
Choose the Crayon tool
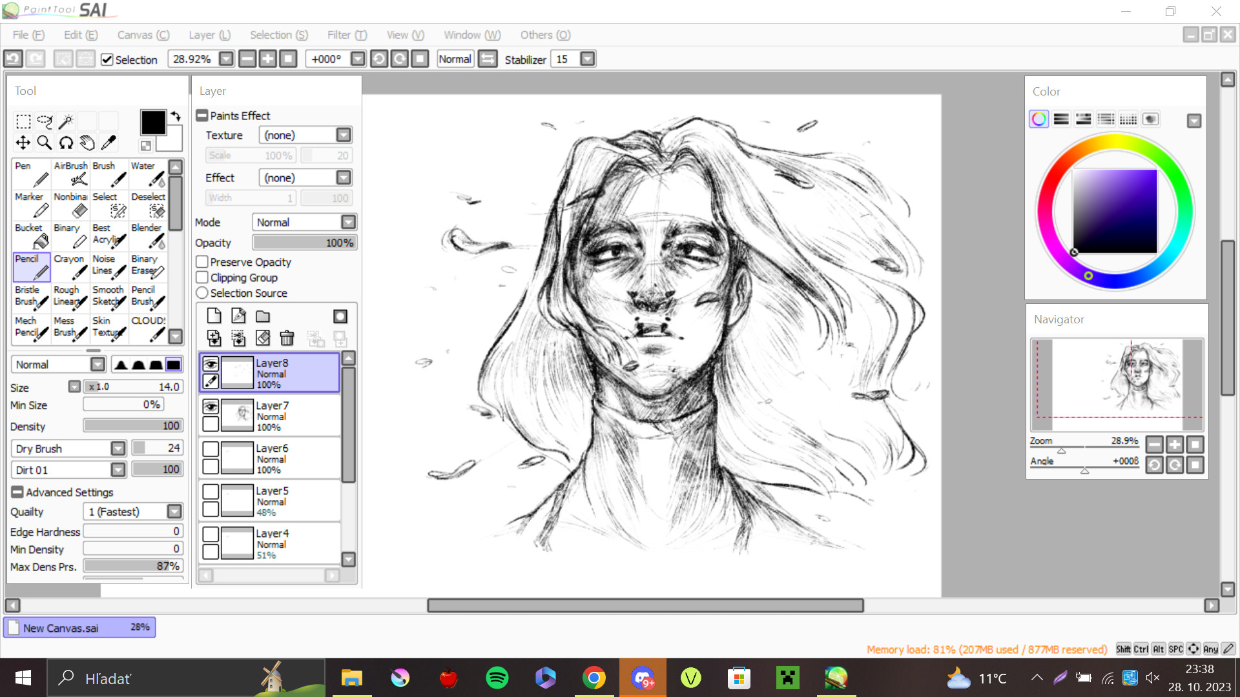(x=70, y=267)
